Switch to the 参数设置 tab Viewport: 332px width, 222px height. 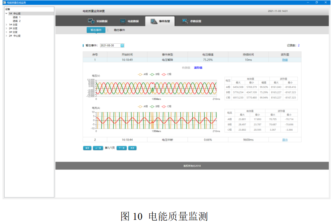(192, 21)
